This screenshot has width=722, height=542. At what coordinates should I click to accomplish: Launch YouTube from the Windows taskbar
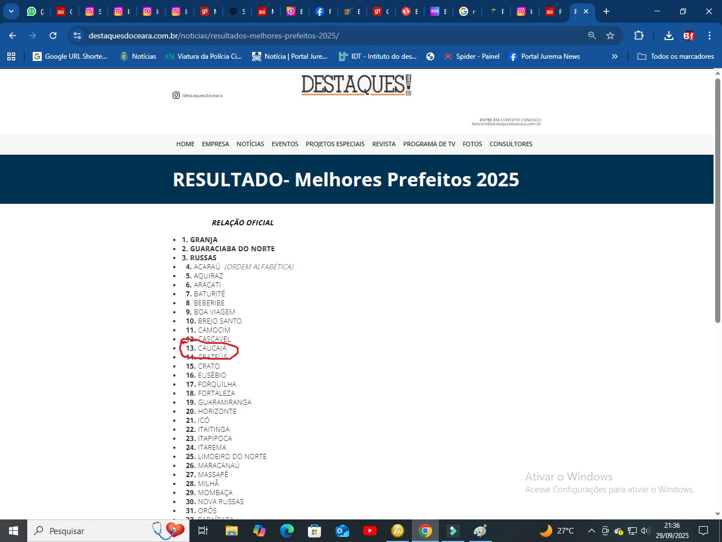point(370,531)
